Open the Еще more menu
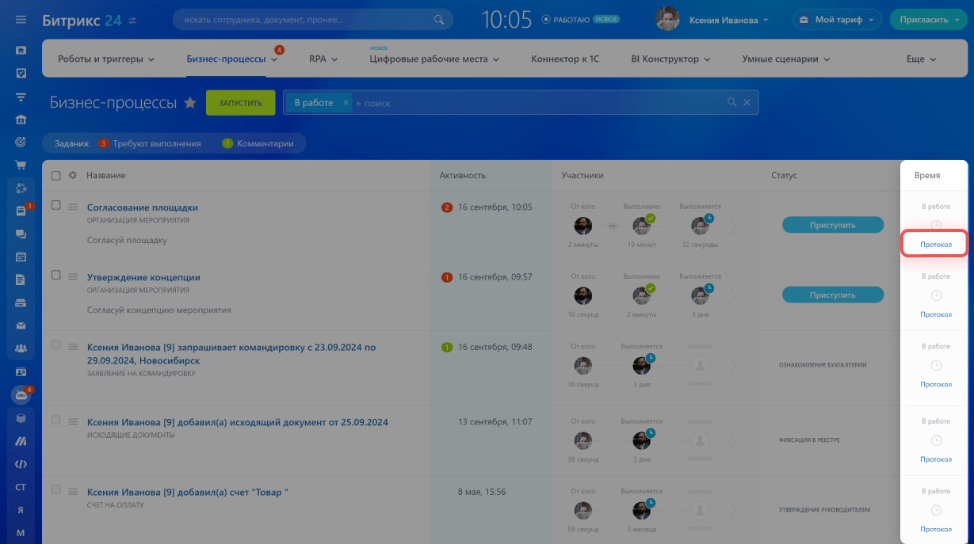Image resolution: width=974 pixels, height=544 pixels. 921,59
